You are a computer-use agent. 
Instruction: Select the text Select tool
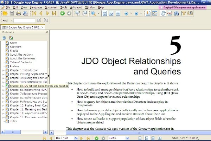point(183,13)
